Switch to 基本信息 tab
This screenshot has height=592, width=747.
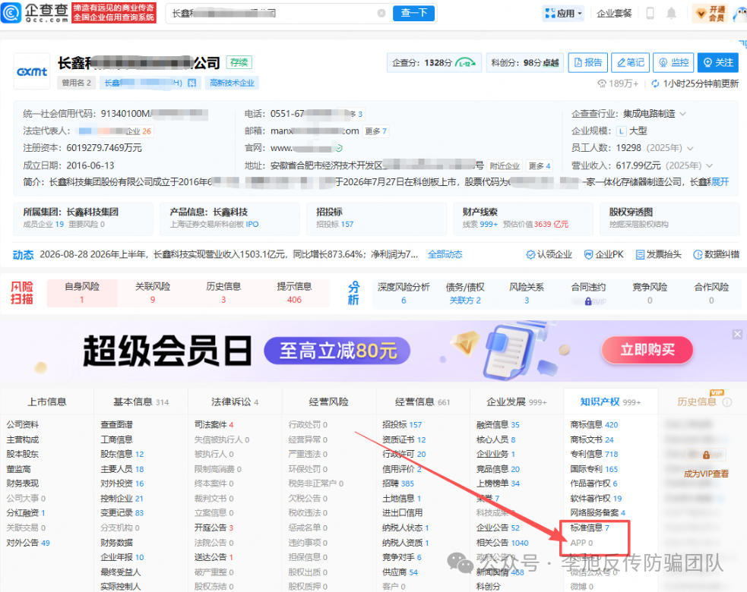click(141, 402)
